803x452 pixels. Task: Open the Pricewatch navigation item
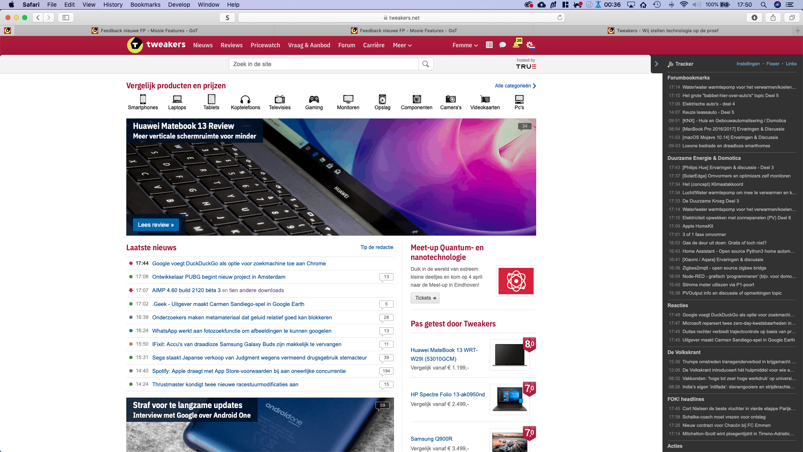click(x=265, y=45)
